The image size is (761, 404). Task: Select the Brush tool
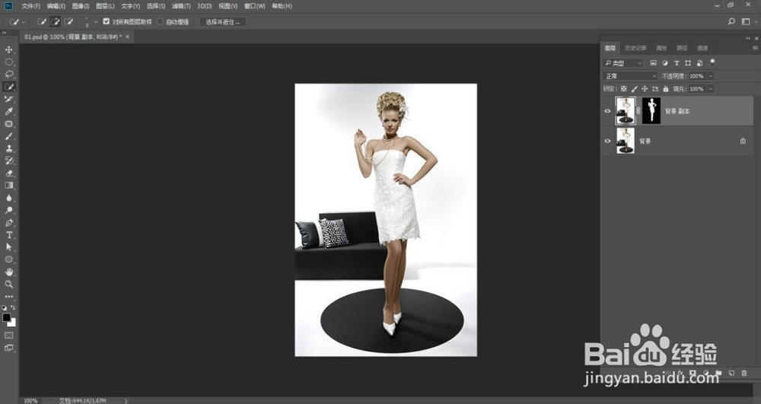(x=8, y=136)
